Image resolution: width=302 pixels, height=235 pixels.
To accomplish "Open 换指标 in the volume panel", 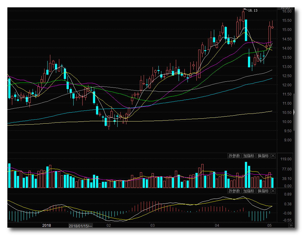I will click(x=263, y=156).
